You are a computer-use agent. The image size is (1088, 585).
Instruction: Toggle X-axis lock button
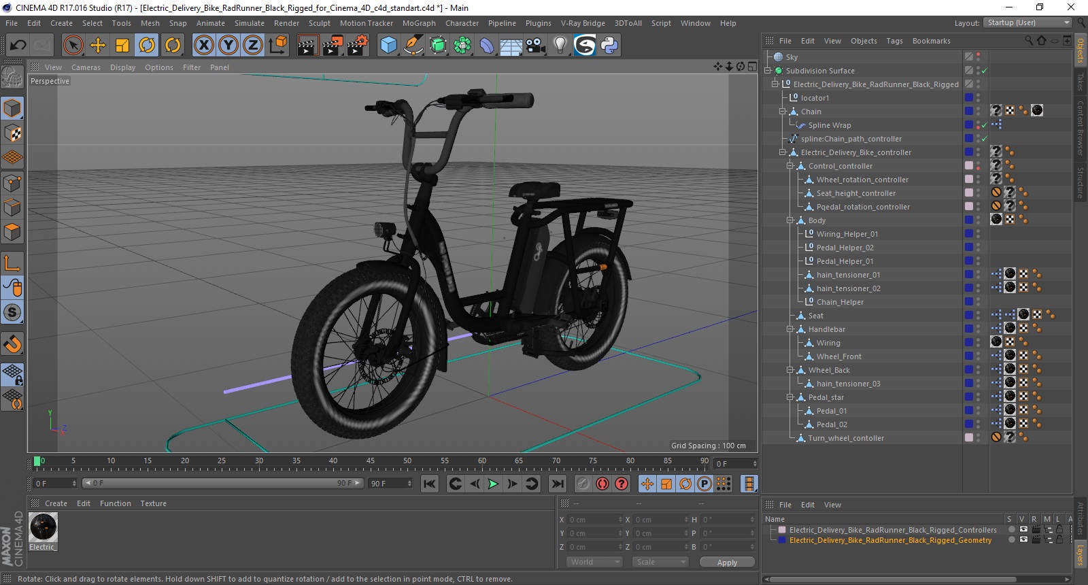pyautogui.click(x=203, y=46)
